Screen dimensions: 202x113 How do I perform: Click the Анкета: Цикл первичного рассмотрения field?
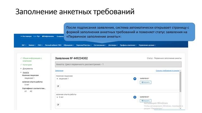118,64
